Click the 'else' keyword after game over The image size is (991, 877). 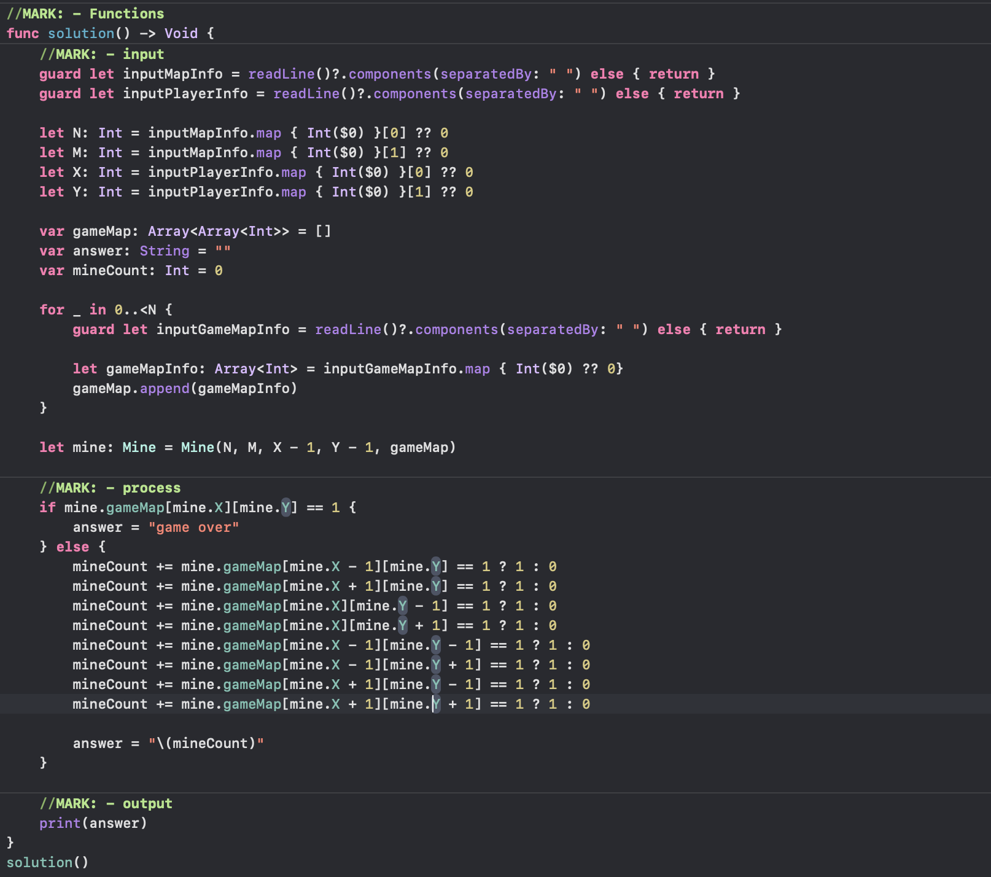pyautogui.click(x=72, y=547)
